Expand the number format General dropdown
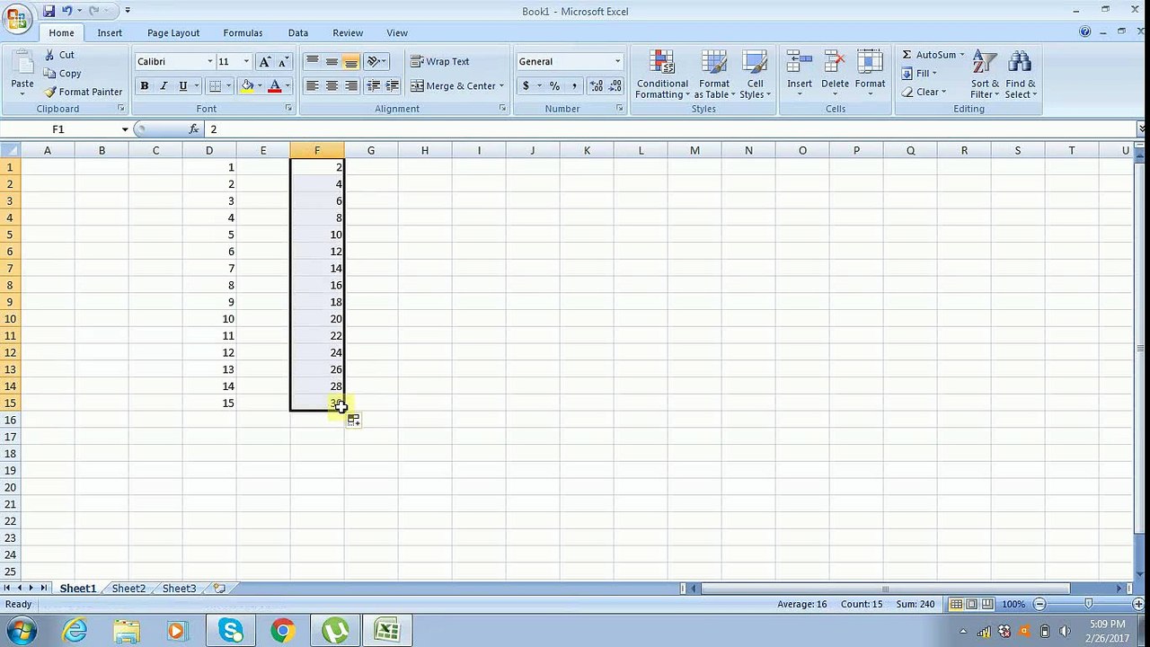This screenshot has height=647, width=1150. [x=617, y=61]
